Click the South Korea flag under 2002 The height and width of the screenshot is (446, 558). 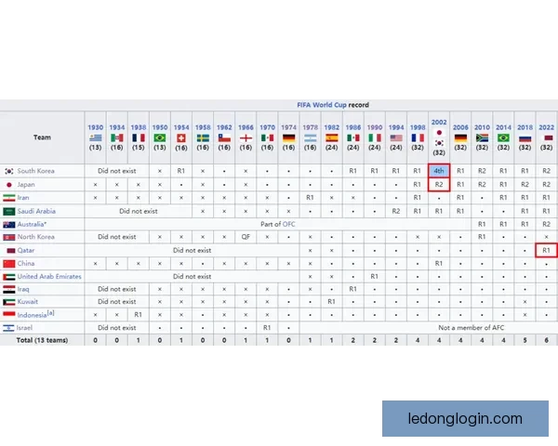(439, 142)
